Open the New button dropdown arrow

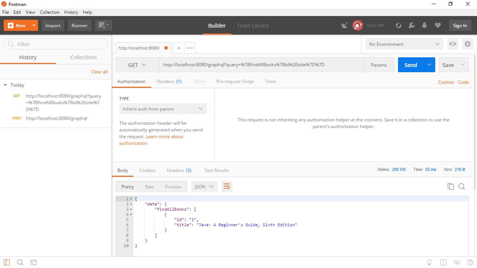click(x=34, y=25)
